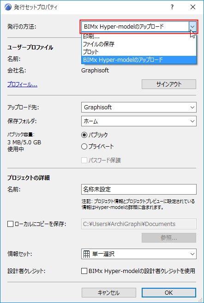Toggle the パスワード保護 checkbox
The image size is (204, 303).
click(x=84, y=160)
